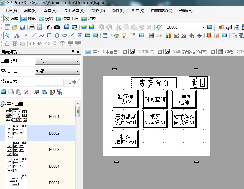Select the ellipse drawing tool

(65, 35)
